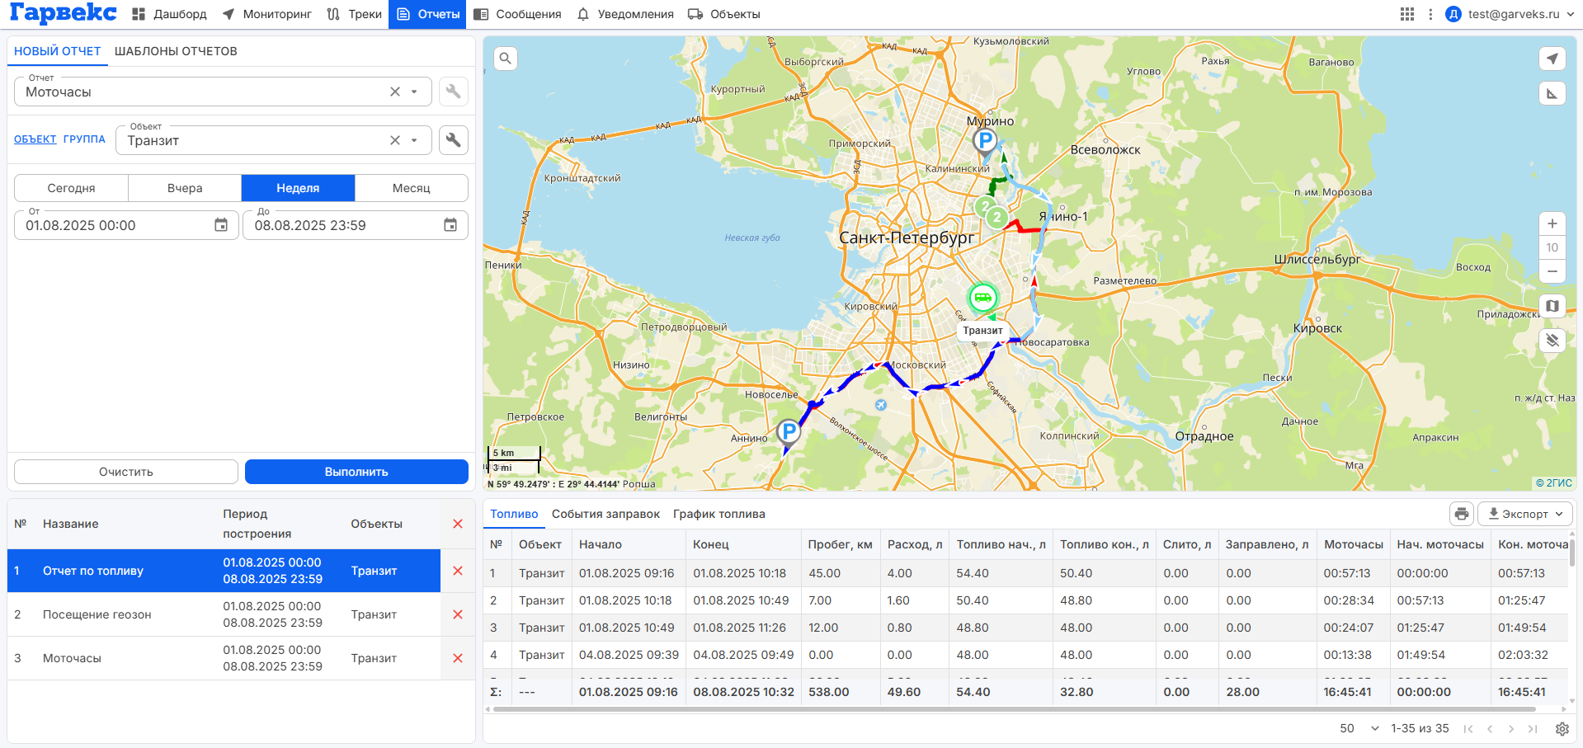Click the horizontal table scrollbar

[1014, 708]
